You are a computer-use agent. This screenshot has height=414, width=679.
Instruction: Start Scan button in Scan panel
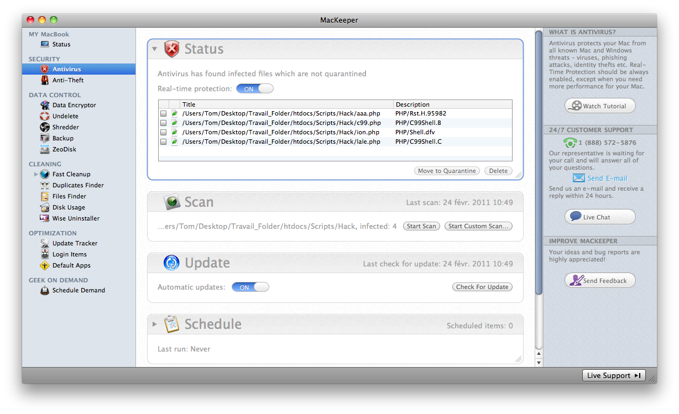pyautogui.click(x=421, y=226)
